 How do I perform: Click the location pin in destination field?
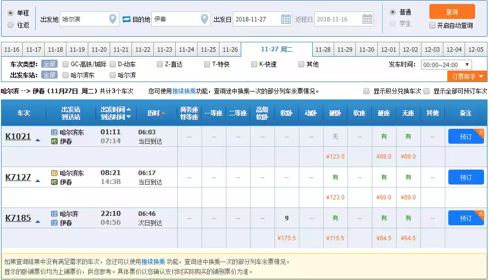tap(205, 19)
